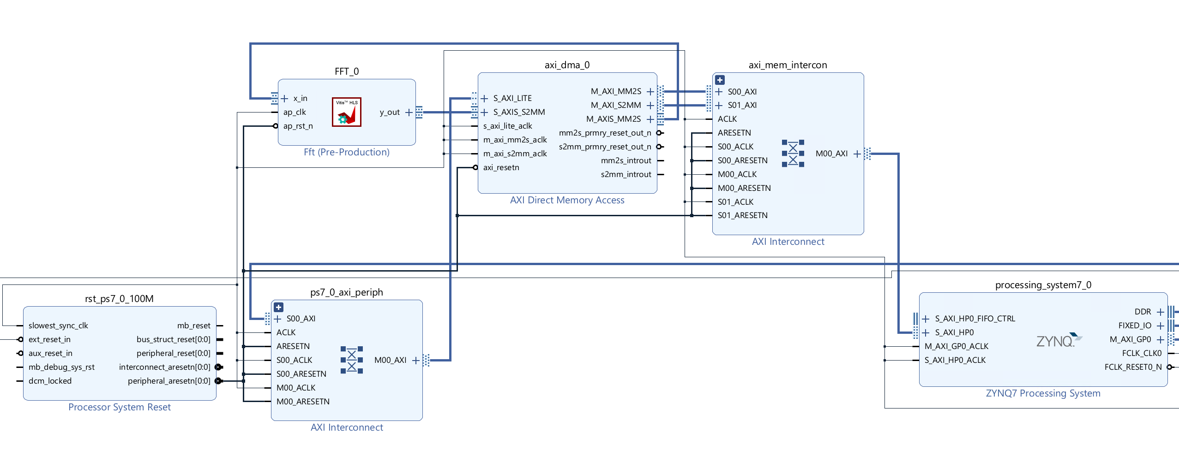
Task: Select S01_ARESETN pin on axi_mem_intercon
Action: coord(742,215)
